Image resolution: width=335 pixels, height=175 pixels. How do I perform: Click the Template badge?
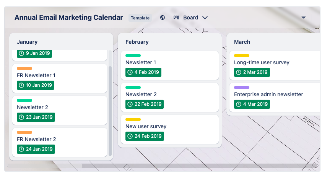140,18
